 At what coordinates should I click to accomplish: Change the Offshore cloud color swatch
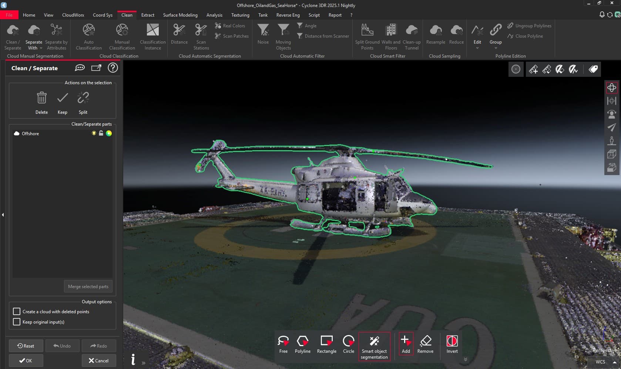pos(109,133)
